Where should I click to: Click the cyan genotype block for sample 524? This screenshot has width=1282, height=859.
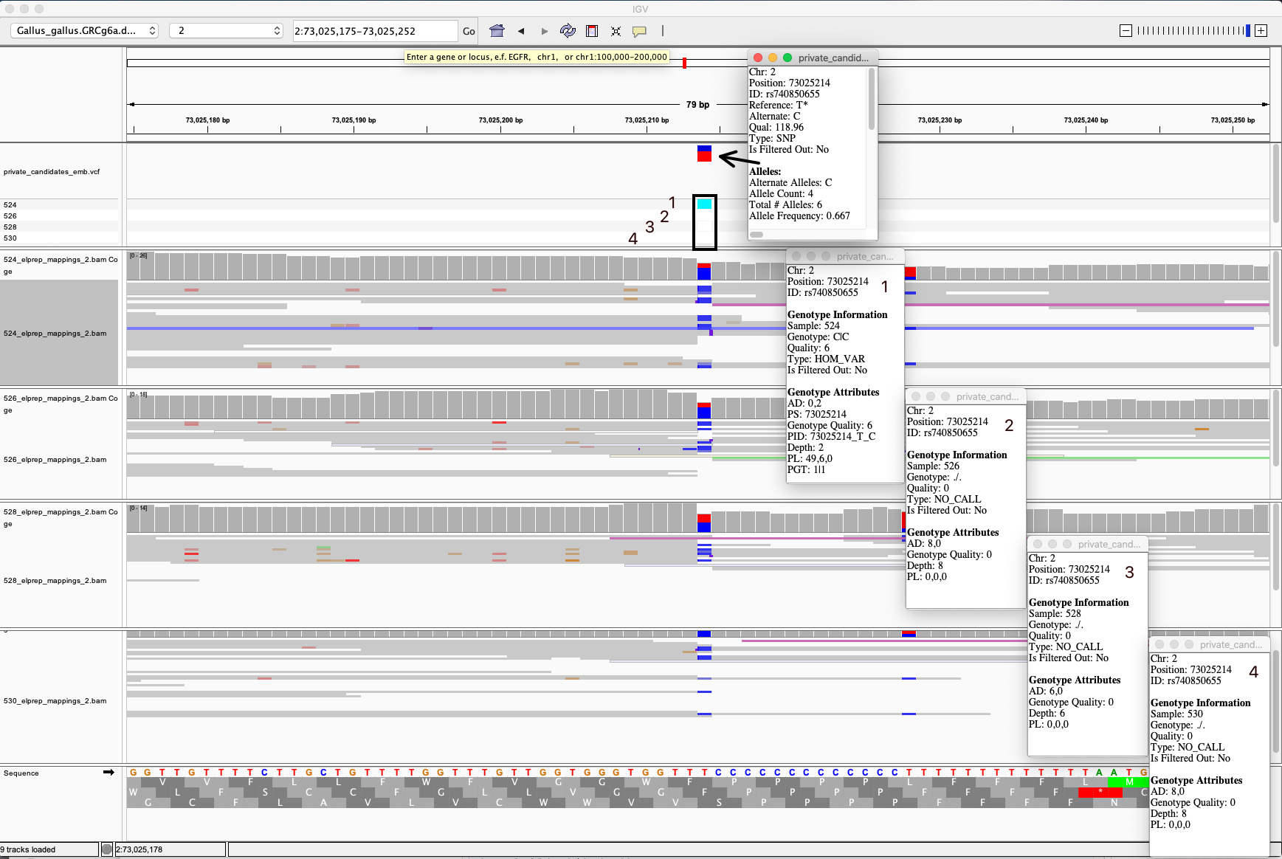click(703, 205)
